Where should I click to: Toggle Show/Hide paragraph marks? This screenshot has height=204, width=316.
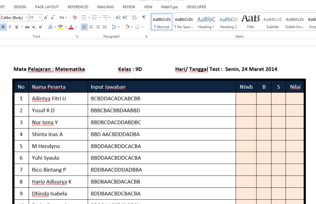(144, 17)
